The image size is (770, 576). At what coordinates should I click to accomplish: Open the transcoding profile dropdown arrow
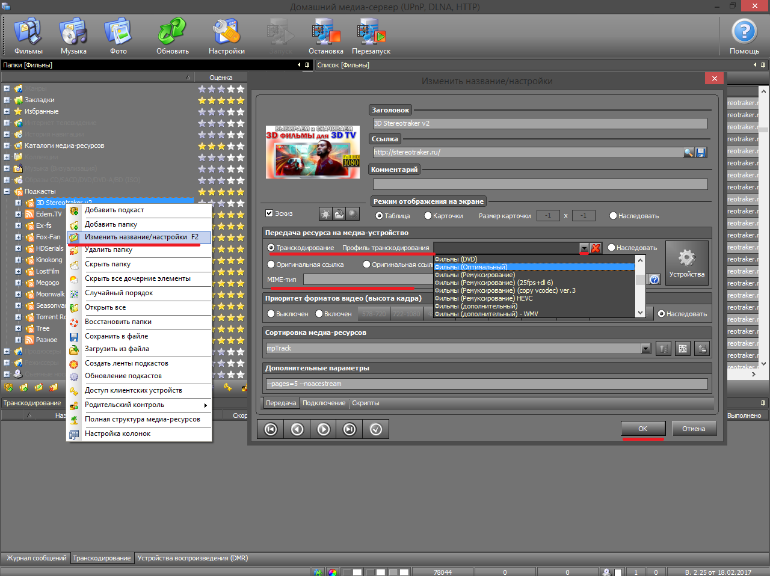584,248
